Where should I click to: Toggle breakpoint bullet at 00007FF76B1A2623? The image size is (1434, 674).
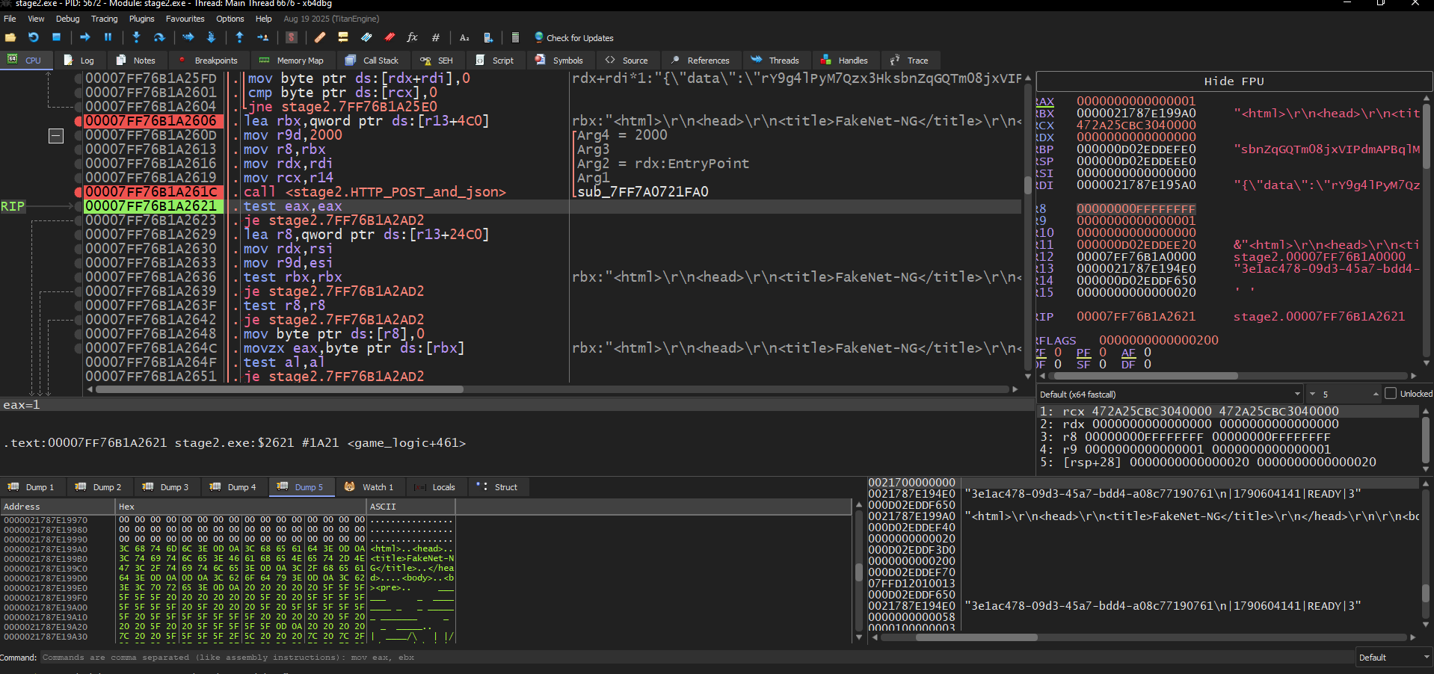coord(78,220)
